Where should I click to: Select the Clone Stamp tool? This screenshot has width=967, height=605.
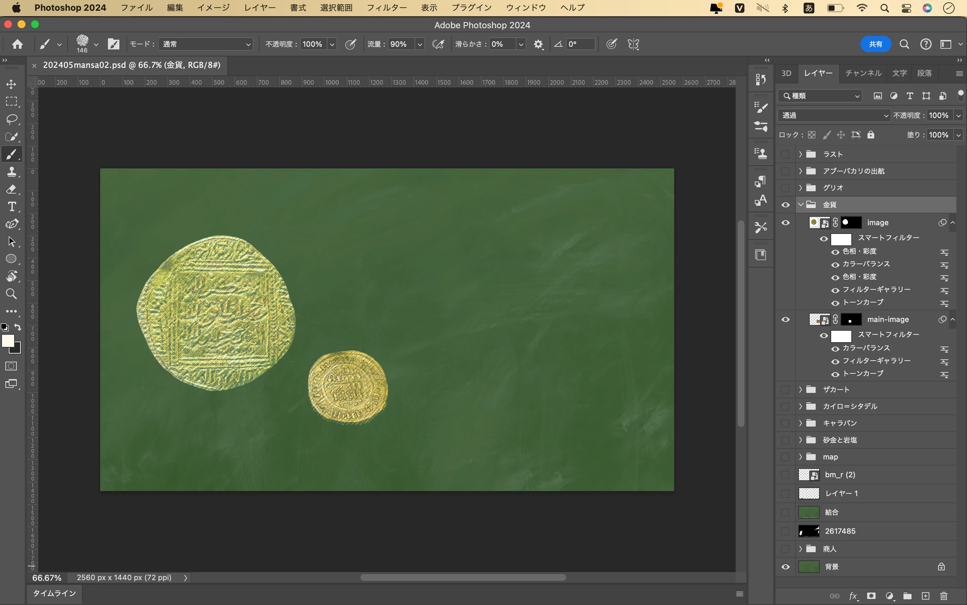point(11,172)
